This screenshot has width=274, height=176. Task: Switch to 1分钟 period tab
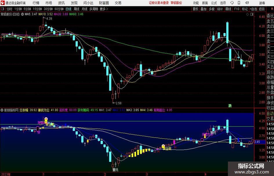pyautogui.click(x=18, y=9)
